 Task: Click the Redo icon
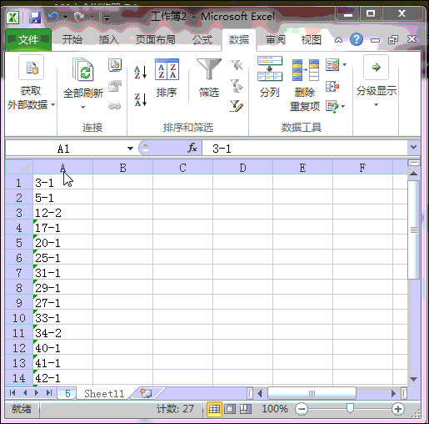point(79,17)
